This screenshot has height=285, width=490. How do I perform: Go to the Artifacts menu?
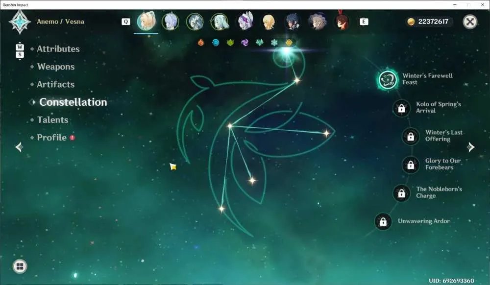pos(56,84)
